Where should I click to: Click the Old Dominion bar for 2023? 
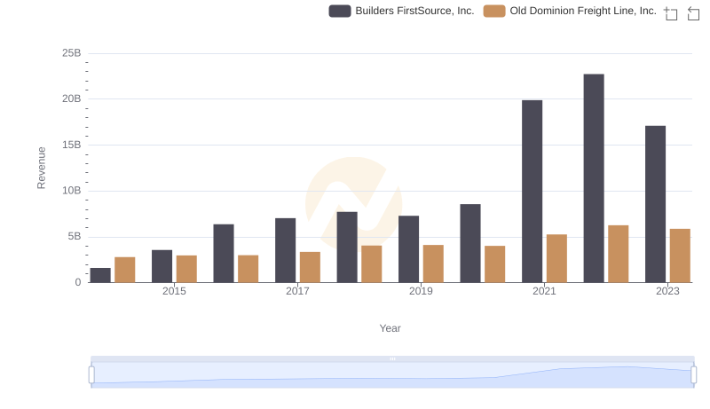pos(680,256)
